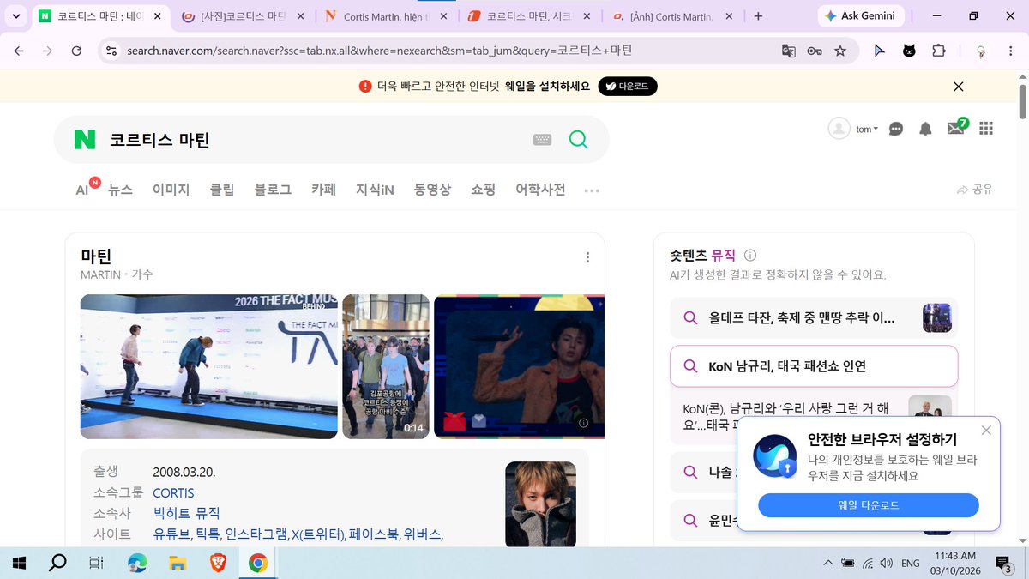Click the green magnifier search icon
Image resolution: width=1029 pixels, height=579 pixels.
tap(579, 140)
